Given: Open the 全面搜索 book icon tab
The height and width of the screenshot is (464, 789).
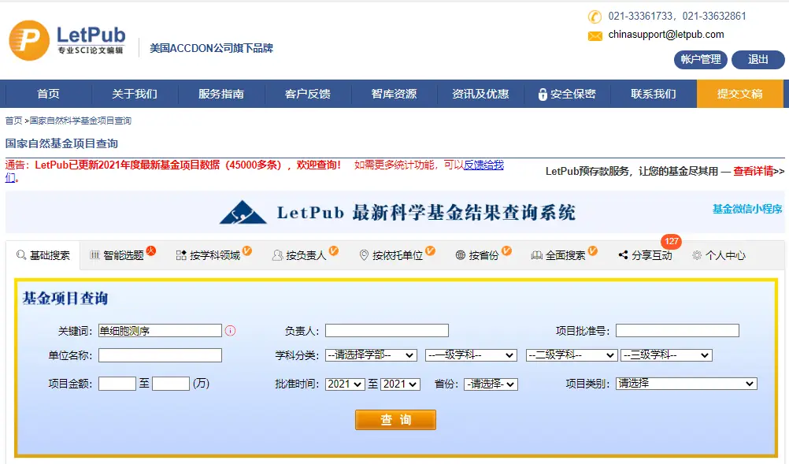Looking at the screenshot, I should click(536, 255).
